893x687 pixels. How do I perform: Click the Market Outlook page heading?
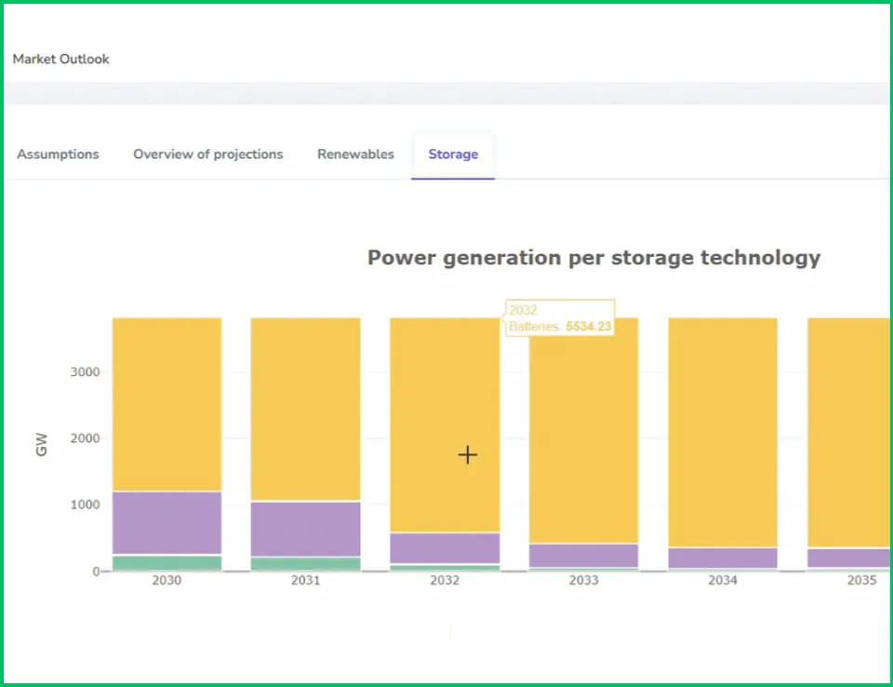coord(61,59)
